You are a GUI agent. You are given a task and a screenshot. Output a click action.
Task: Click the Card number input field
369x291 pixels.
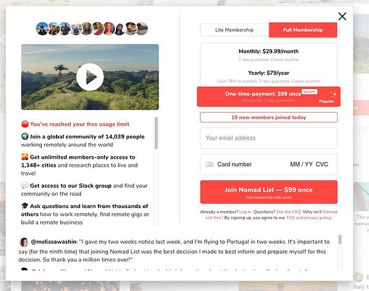coord(246,164)
